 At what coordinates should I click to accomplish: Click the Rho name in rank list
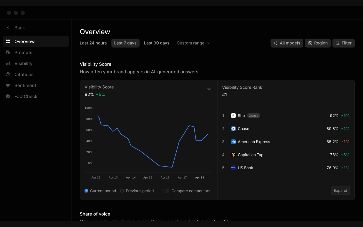pyautogui.click(x=241, y=116)
